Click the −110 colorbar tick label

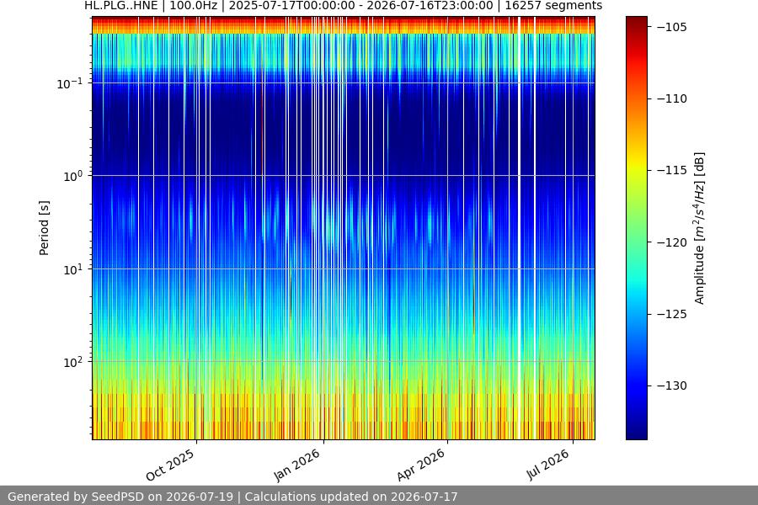click(x=671, y=98)
